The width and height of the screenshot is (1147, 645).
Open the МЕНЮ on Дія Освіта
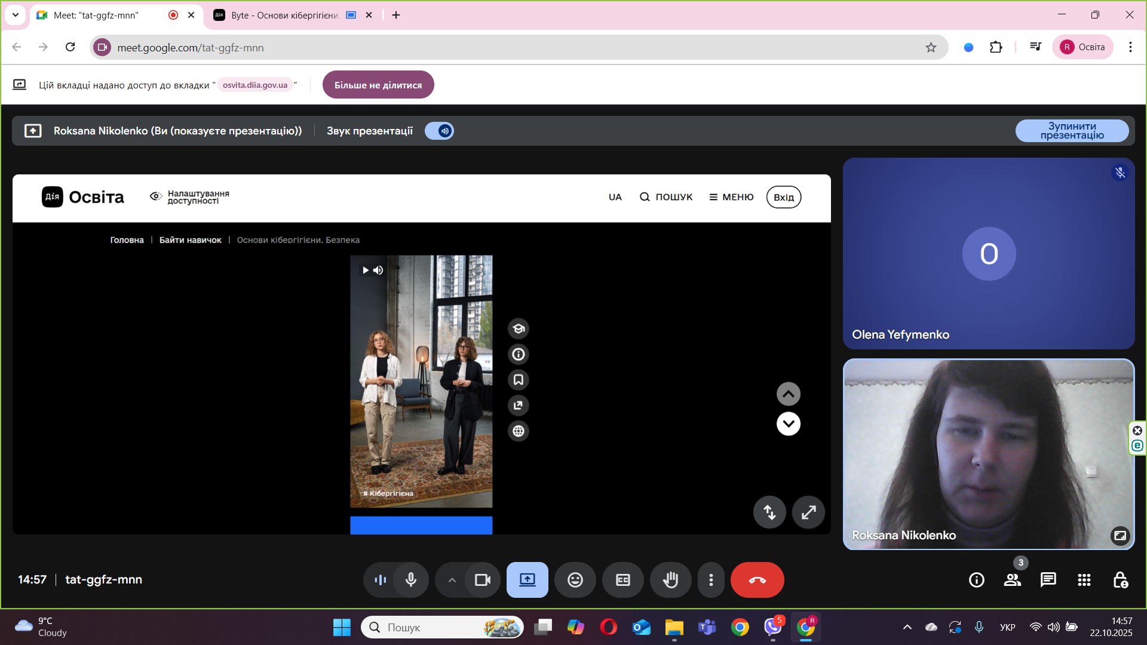coord(731,197)
